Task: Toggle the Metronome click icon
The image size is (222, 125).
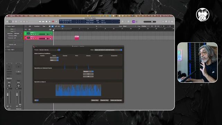Action: [x=137, y=22]
